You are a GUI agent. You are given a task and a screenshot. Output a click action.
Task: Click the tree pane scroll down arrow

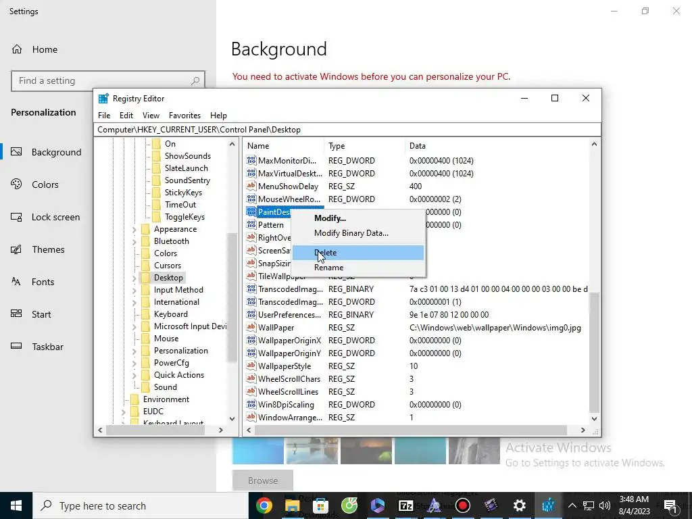(232, 418)
